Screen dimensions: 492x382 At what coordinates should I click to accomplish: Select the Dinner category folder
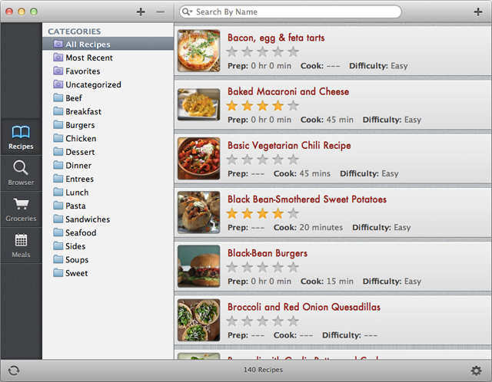(x=108, y=166)
